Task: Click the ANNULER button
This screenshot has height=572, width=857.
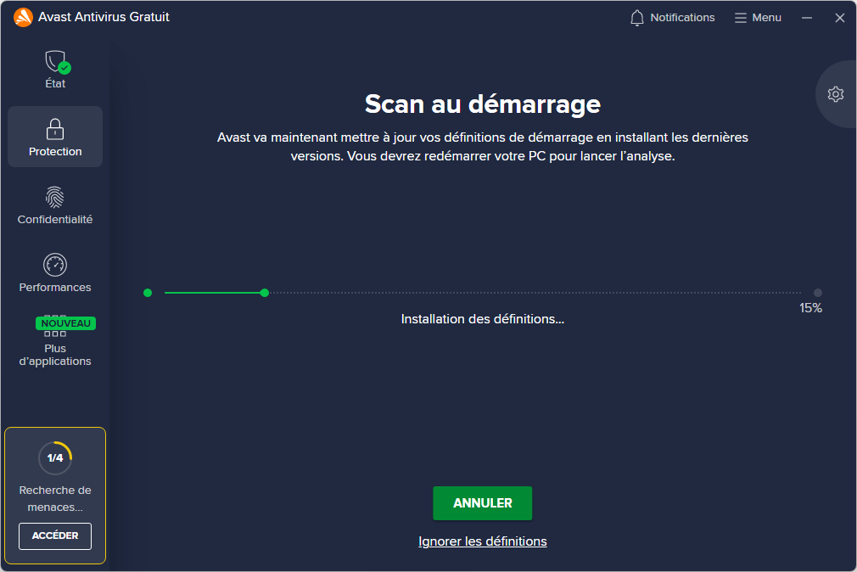Action: pos(482,503)
